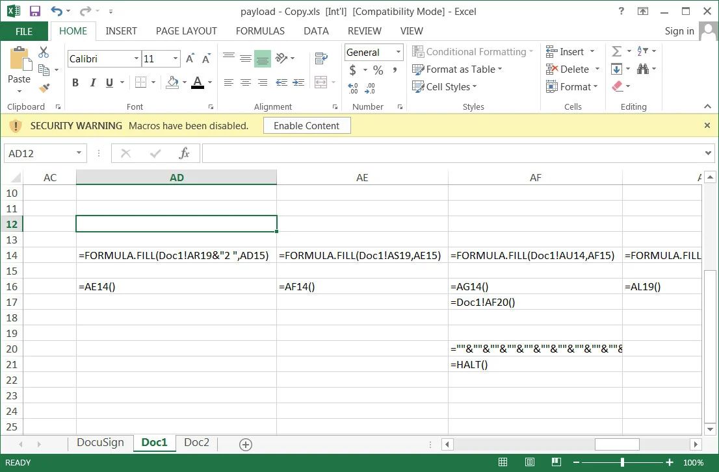Click the Enable Content button

pos(306,125)
